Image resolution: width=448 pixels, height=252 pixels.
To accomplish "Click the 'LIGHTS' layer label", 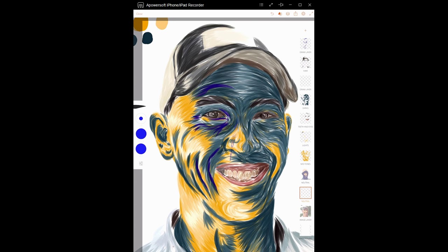I will click(306, 145).
